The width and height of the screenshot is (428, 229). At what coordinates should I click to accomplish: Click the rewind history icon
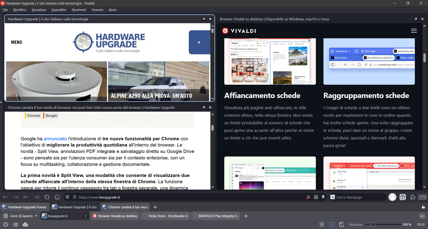click(26, 197)
